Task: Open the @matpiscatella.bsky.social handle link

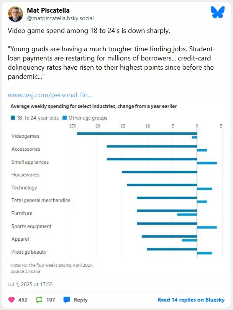Action: [x=60, y=18]
